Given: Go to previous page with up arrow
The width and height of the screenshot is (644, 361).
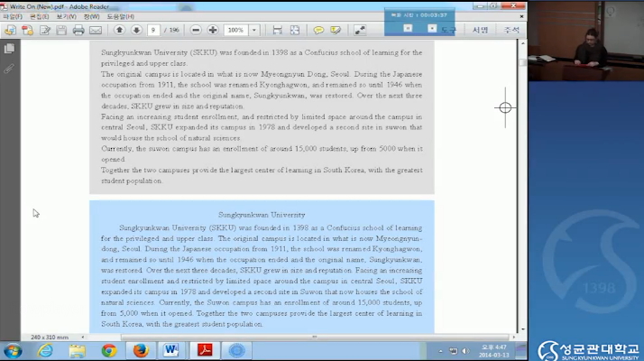Looking at the screenshot, I should [x=120, y=30].
